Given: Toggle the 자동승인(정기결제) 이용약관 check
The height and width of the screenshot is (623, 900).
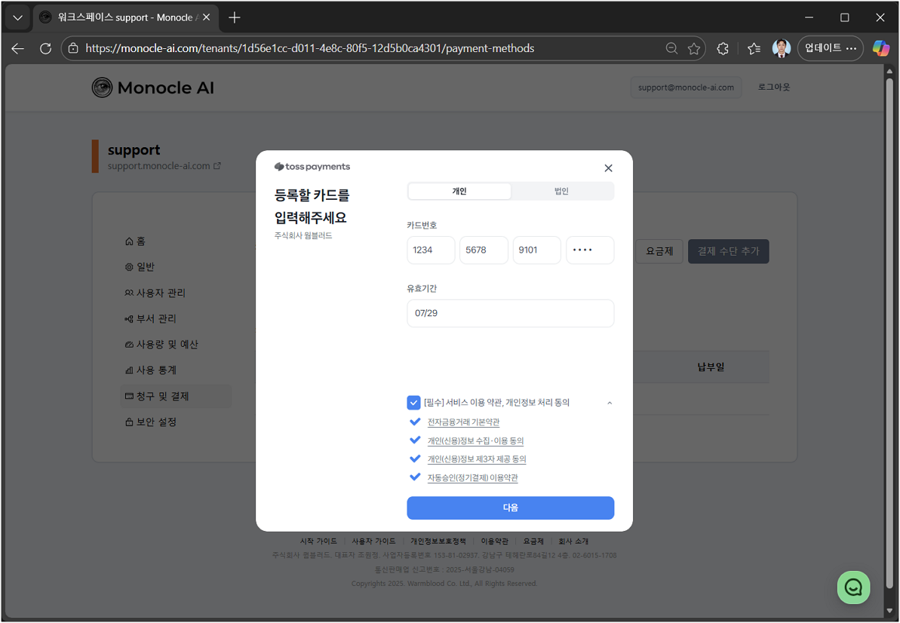Looking at the screenshot, I should [415, 476].
